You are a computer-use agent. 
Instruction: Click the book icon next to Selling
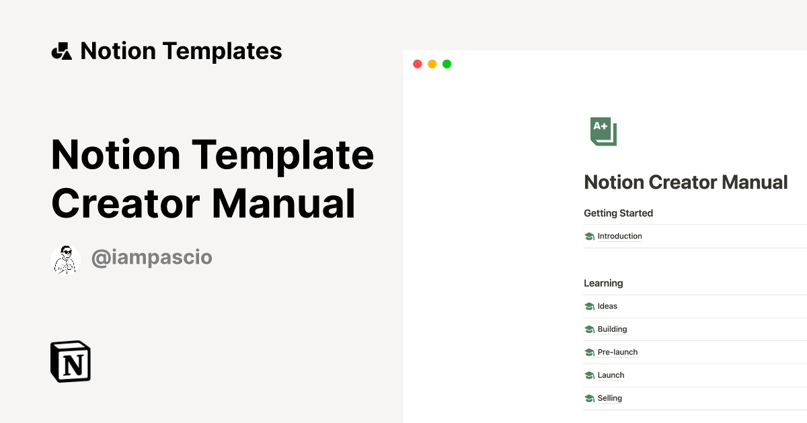(588, 397)
